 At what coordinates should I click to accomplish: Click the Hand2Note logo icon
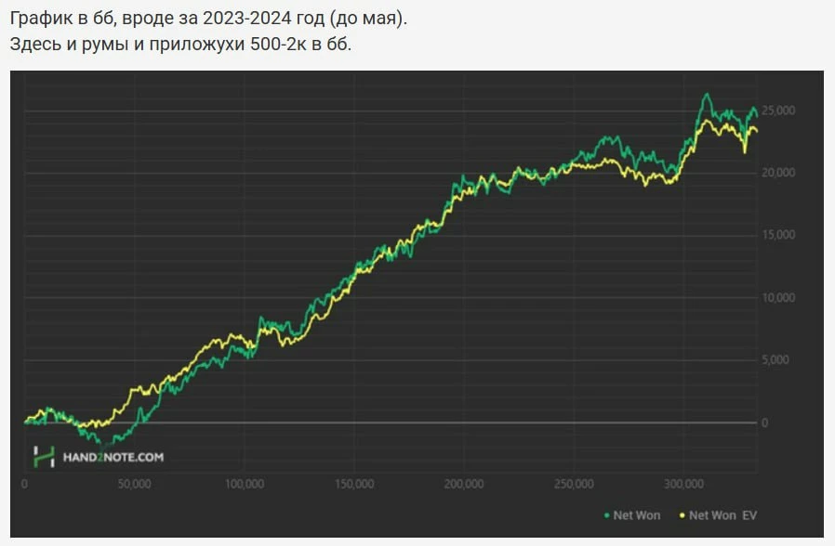tap(44, 456)
